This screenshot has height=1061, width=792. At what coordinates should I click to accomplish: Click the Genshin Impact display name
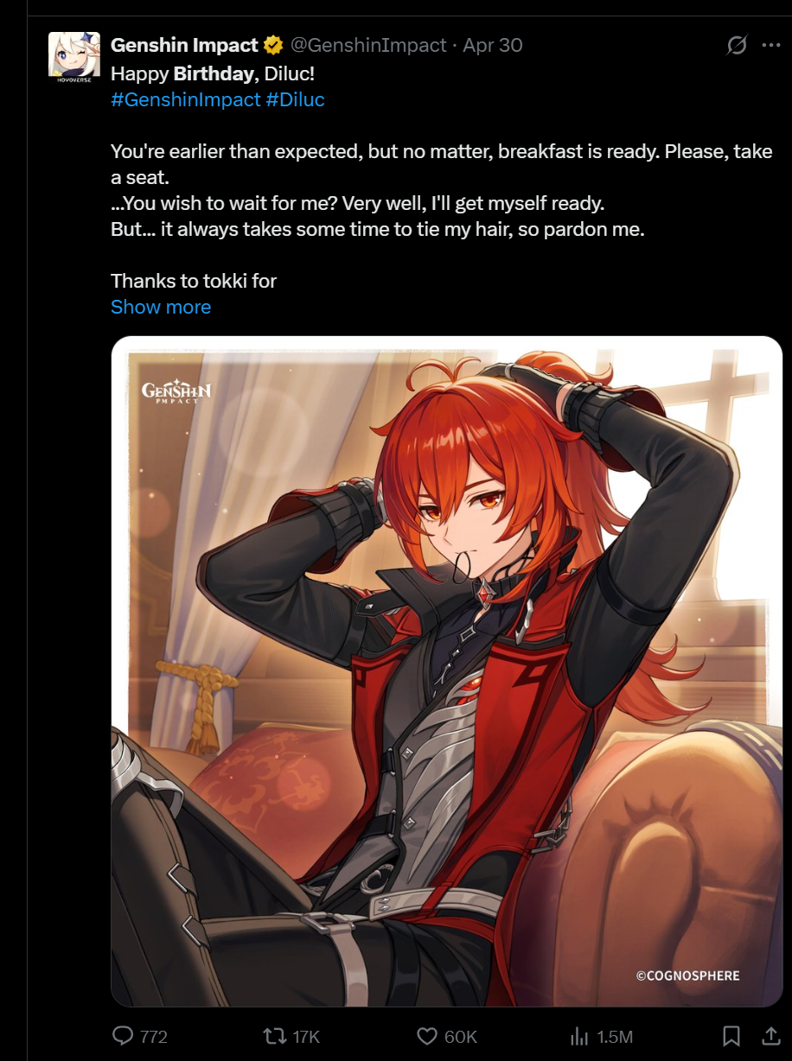coord(184,45)
